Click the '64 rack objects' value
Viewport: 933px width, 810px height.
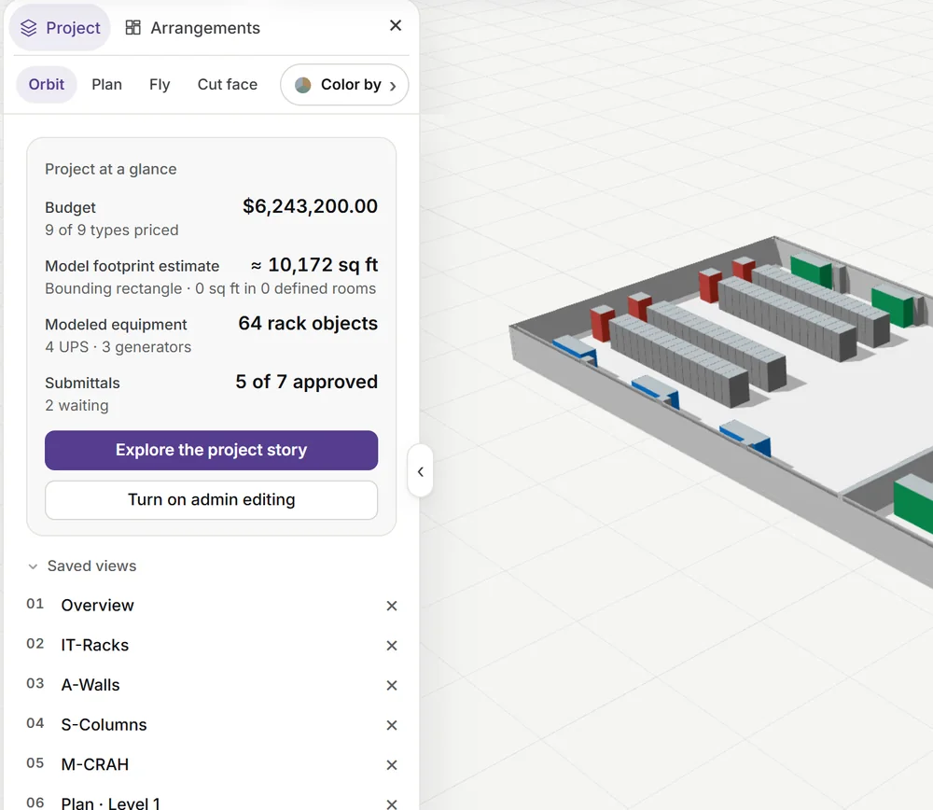click(308, 323)
